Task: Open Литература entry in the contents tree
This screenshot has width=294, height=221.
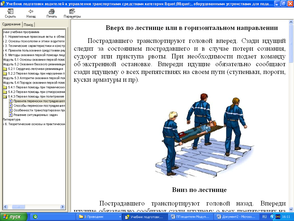Action: click(x=11, y=119)
